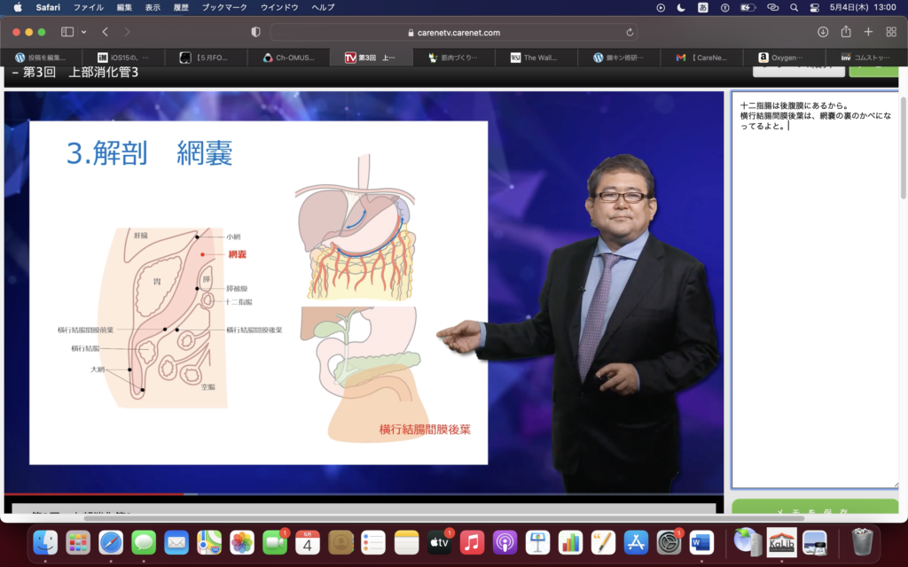Click Safari's Share icon in the toolbar
The height and width of the screenshot is (567, 908).
(845, 32)
